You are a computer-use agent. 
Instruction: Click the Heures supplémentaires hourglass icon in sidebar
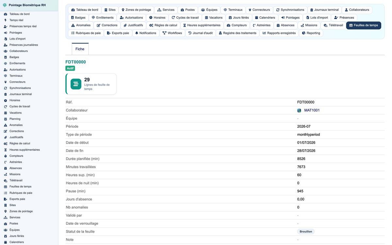6,150
